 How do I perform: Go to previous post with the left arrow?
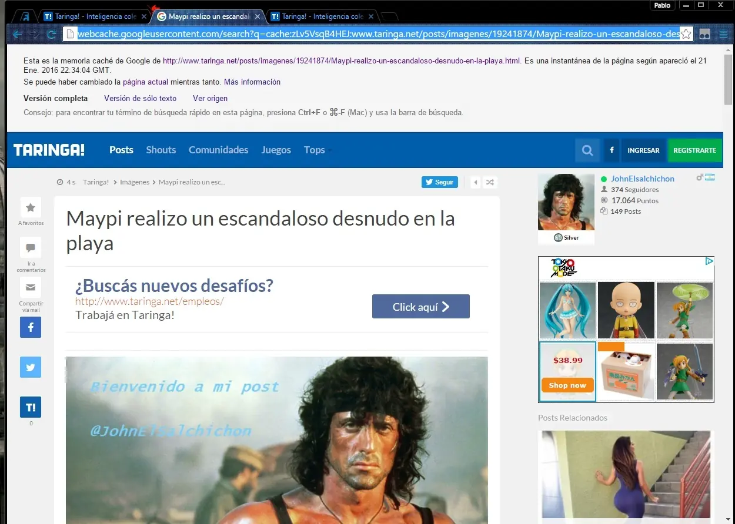[476, 182]
